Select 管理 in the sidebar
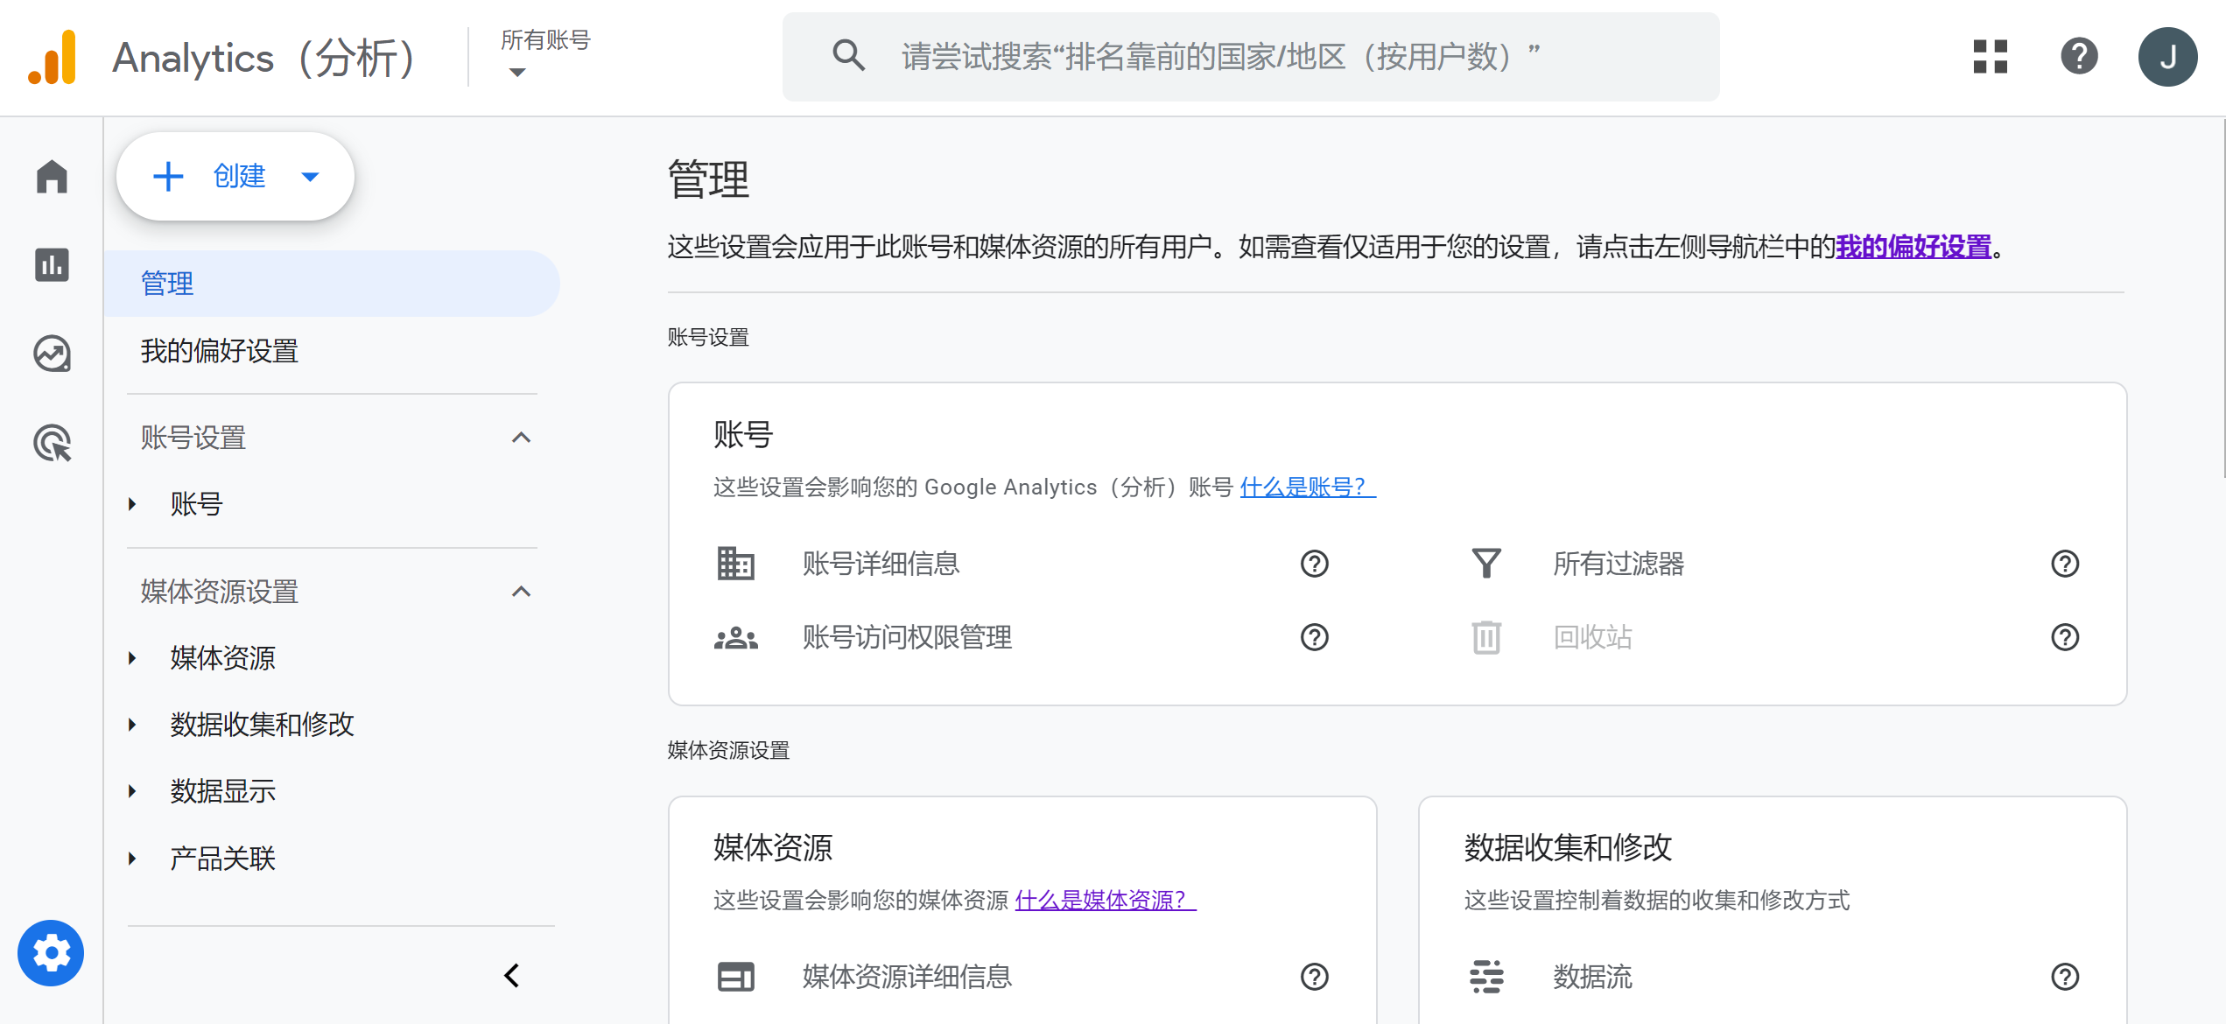Viewport: 2226px width, 1024px height. pyautogui.click(x=332, y=284)
